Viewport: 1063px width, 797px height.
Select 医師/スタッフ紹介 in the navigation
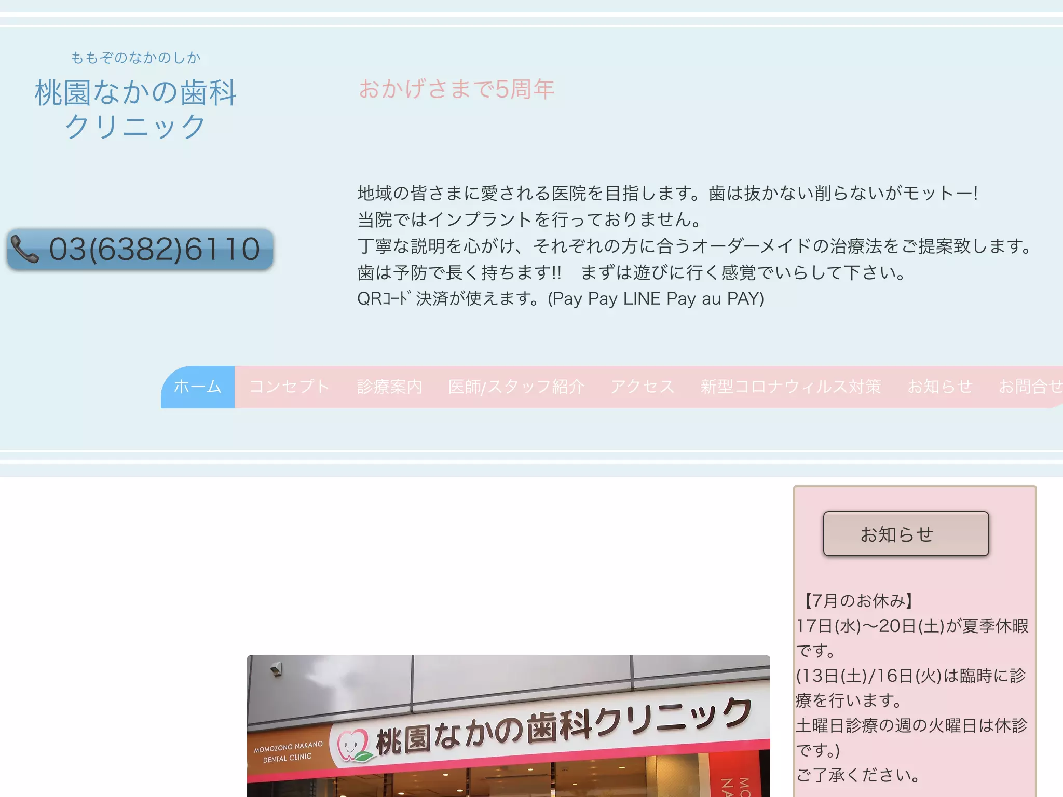point(516,387)
